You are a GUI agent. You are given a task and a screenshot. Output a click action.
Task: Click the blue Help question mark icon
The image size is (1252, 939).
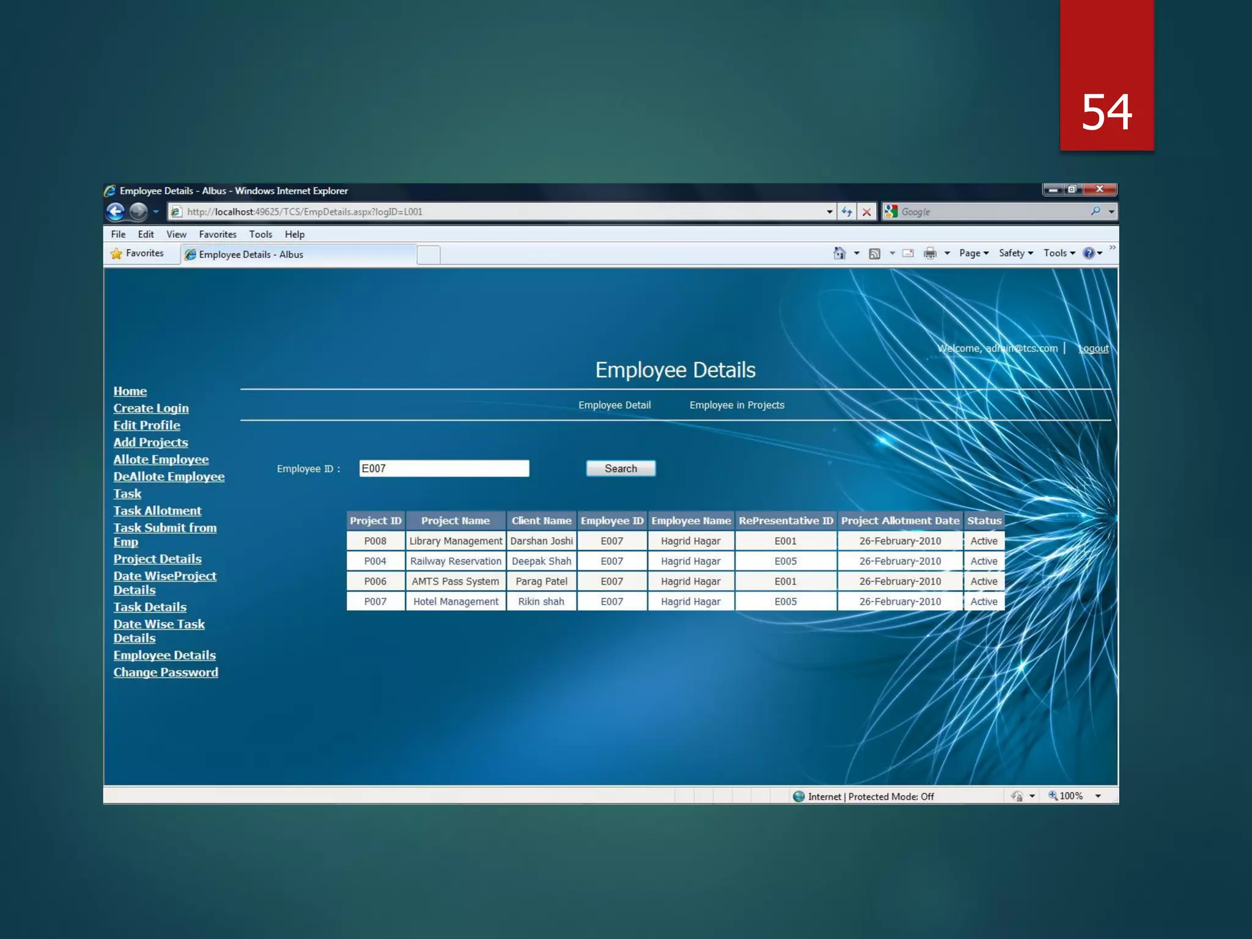pyautogui.click(x=1088, y=253)
